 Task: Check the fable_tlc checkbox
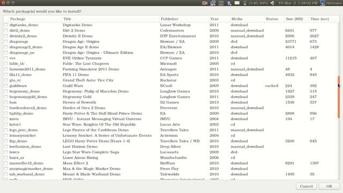[6, 64]
